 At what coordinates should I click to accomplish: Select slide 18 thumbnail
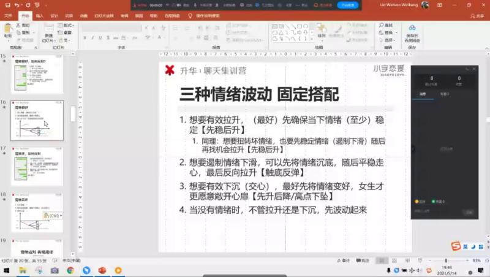point(37,213)
